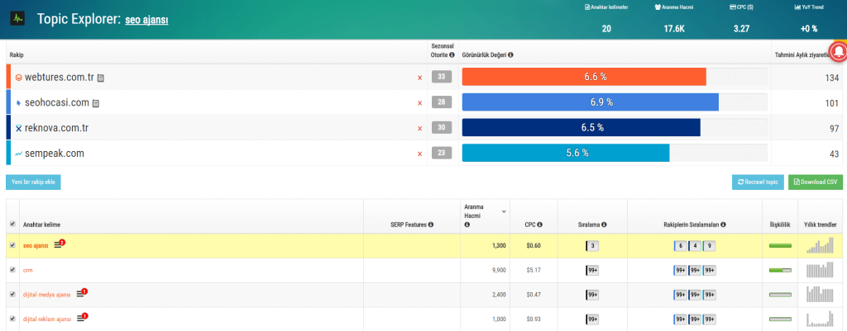The height and width of the screenshot is (331, 847).
Task: Click the CPC ($) stat icon
Action: (732, 7)
